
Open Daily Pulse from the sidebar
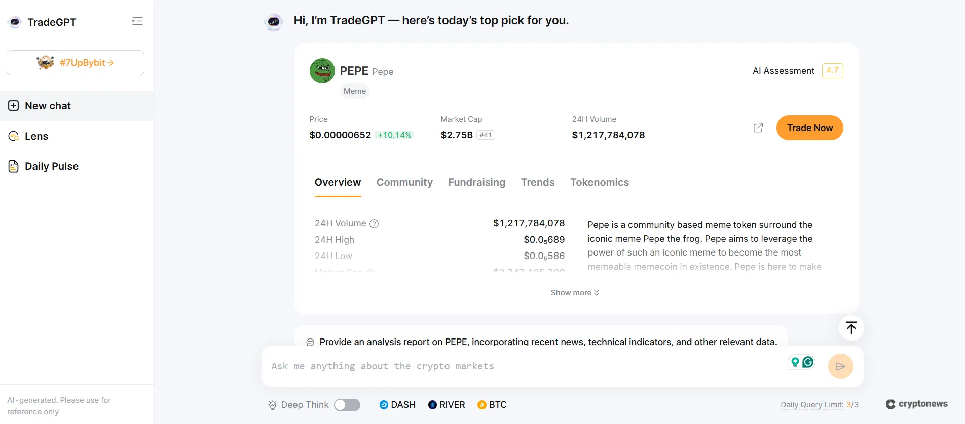51,166
